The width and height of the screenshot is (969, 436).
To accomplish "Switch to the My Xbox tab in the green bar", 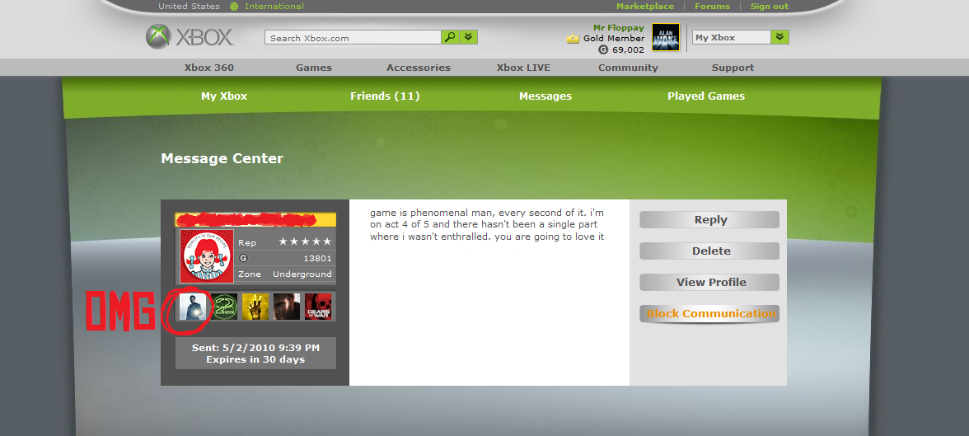I will [x=224, y=96].
